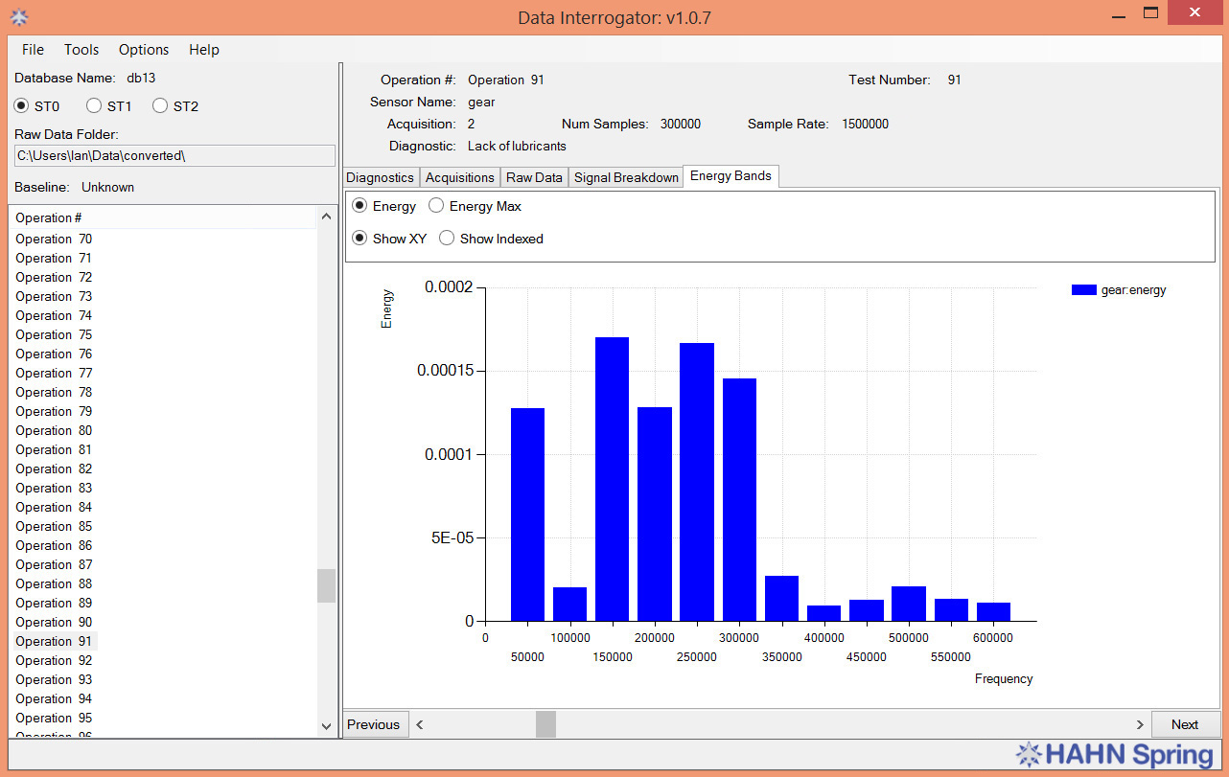Viewport: 1229px width, 777px height.
Task: Click the horizontal scrollbar left arrow
Action: tap(421, 724)
